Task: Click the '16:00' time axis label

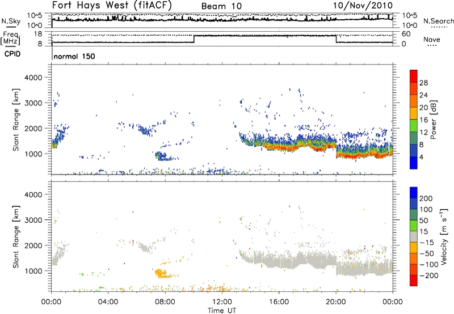Action: pos(279,302)
